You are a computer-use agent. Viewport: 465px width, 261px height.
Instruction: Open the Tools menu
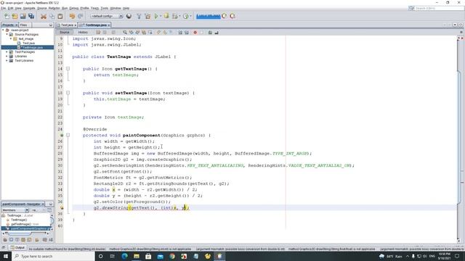click(x=105, y=8)
